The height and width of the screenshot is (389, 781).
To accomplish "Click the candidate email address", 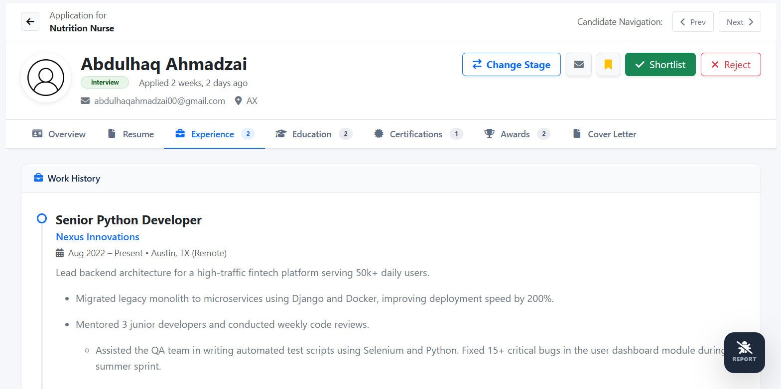I will point(159,101).
